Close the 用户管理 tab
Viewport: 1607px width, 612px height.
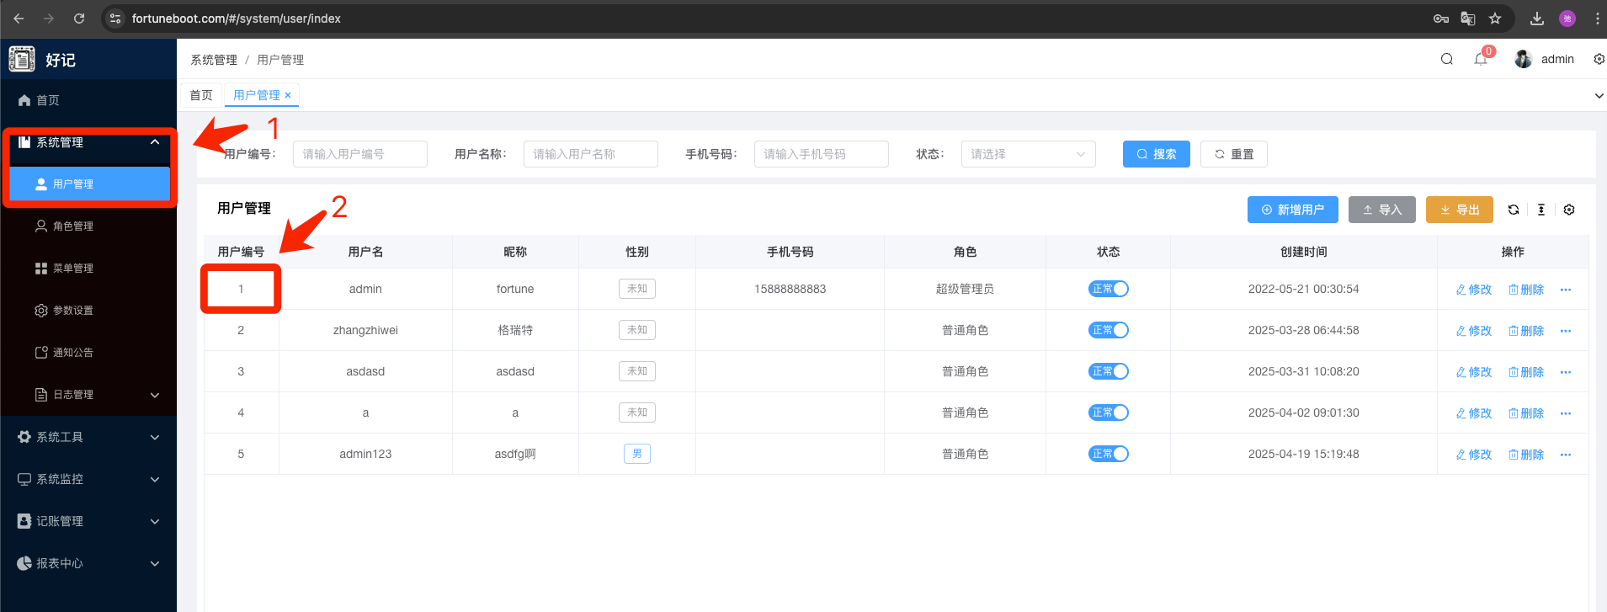tap(288, 95)
